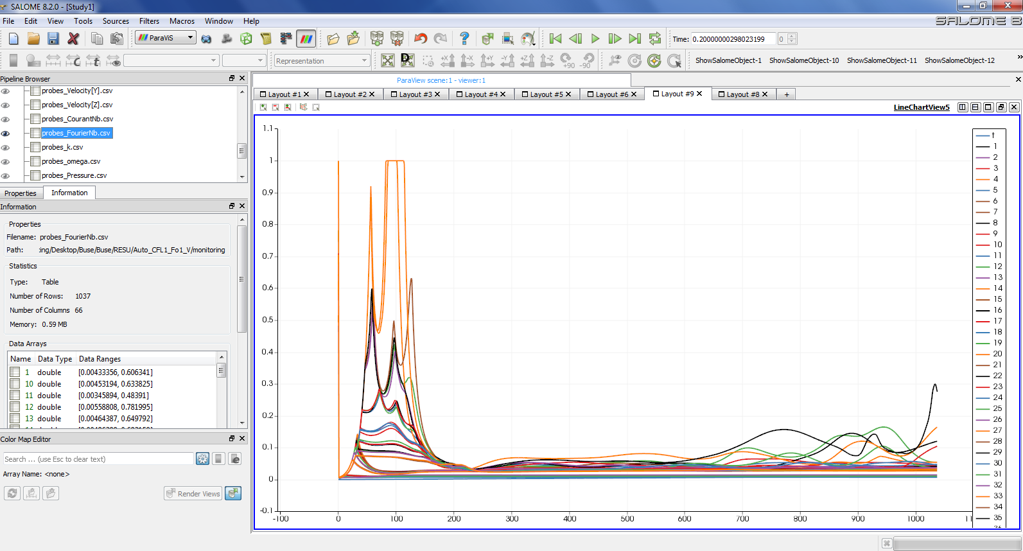1023x551 pixels.
Task: Click the Undo arrow icon
Action: pos(421,39)
